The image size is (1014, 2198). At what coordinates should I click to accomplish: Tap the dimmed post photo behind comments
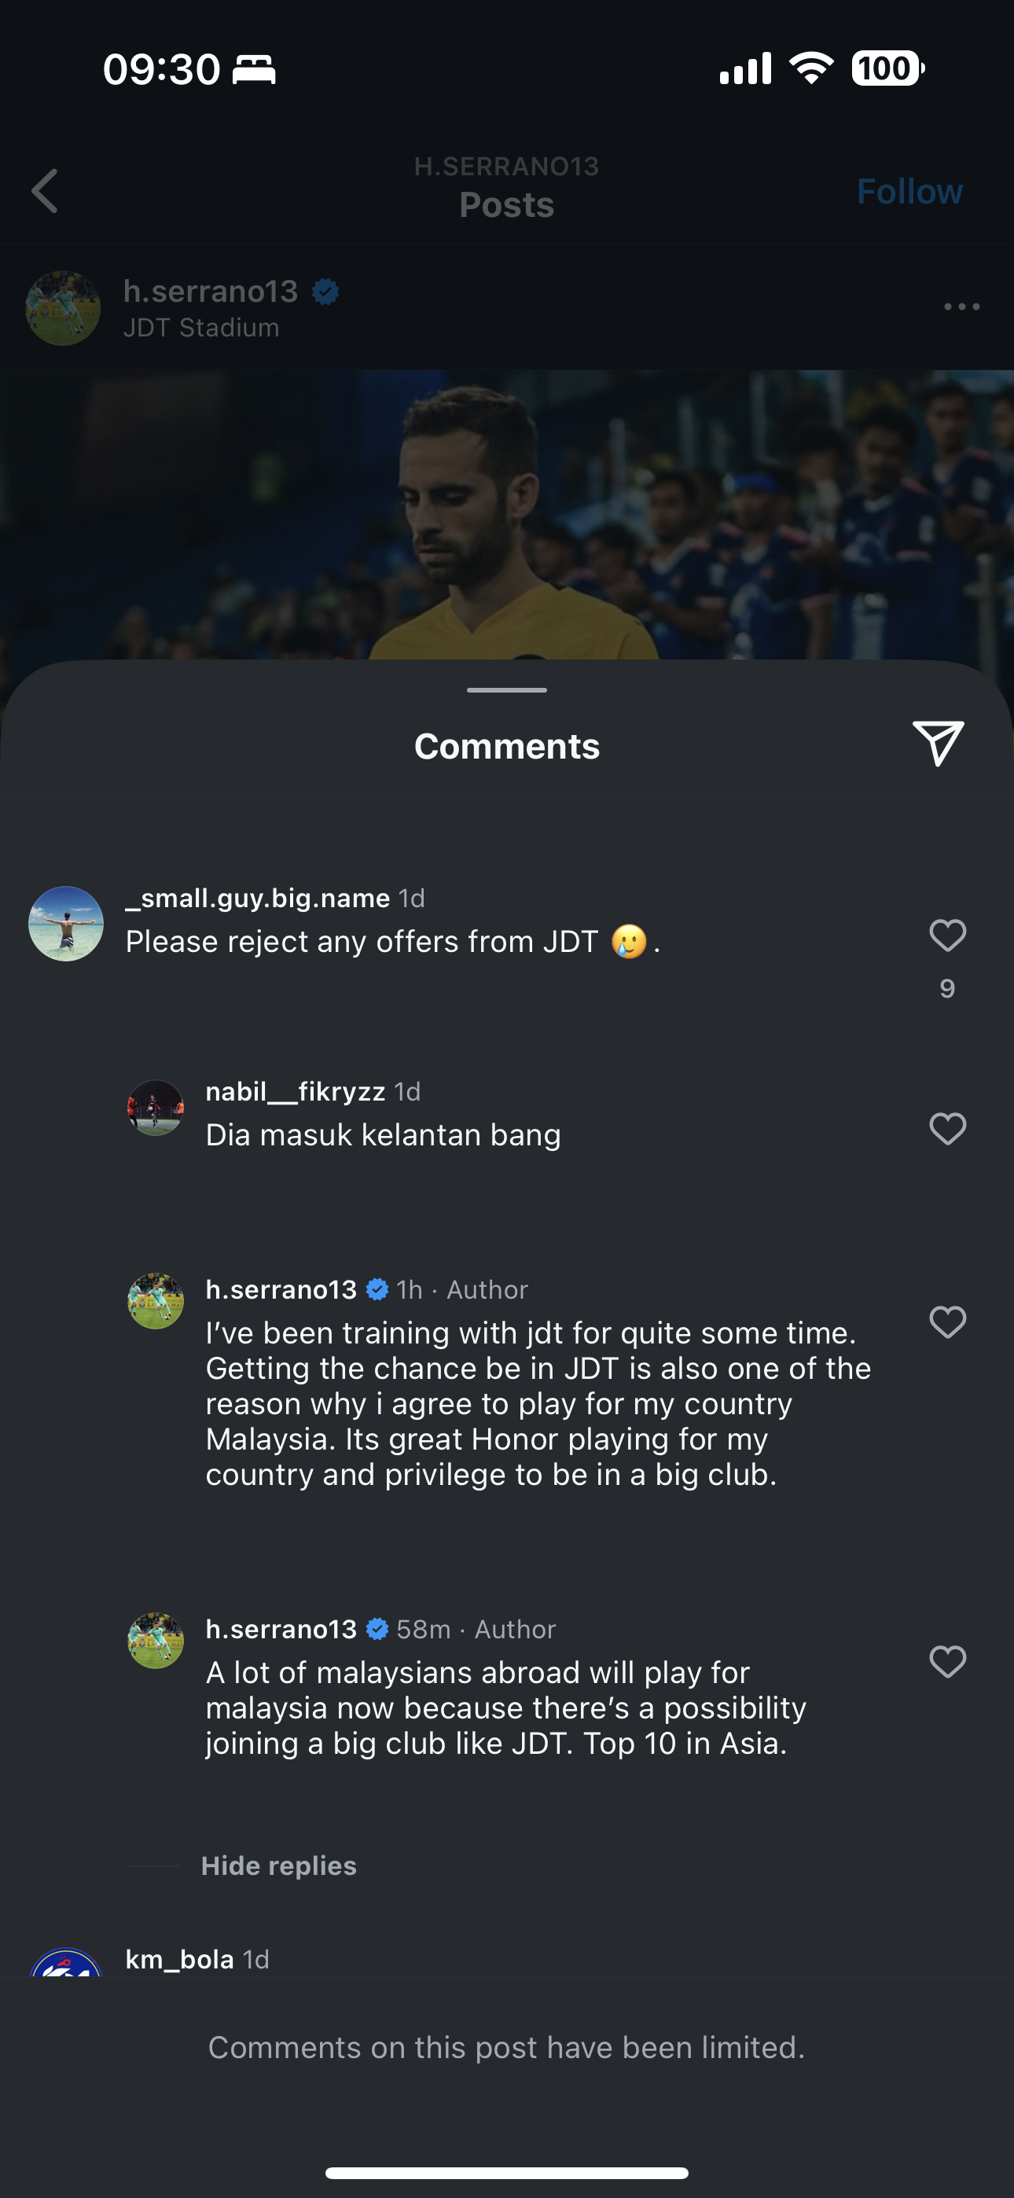tap(507, 512)
